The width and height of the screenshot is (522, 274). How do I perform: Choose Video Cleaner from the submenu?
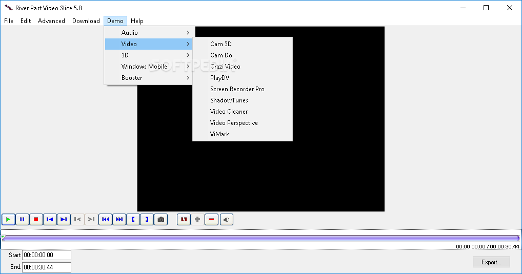[243, 112]
